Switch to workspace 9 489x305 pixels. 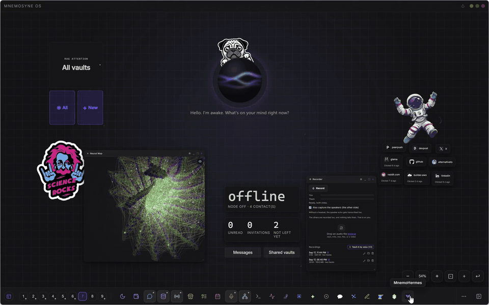click(102, 296)
